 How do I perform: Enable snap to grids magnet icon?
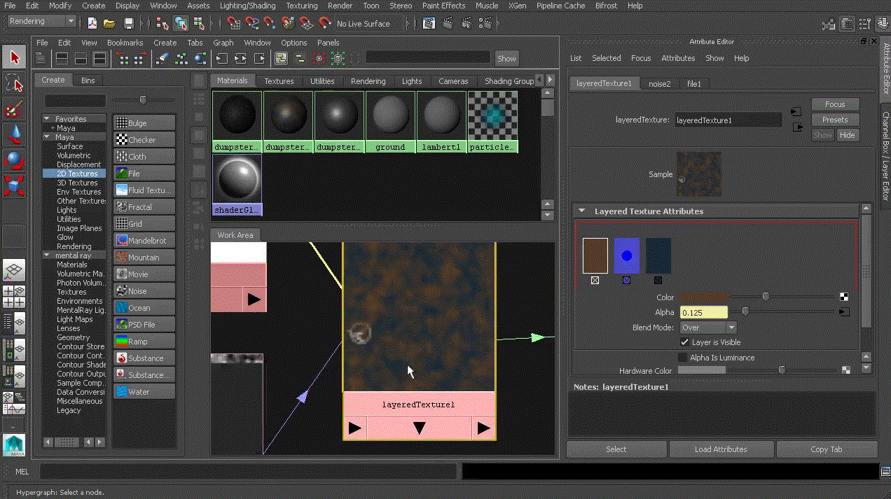coord(233,23)
